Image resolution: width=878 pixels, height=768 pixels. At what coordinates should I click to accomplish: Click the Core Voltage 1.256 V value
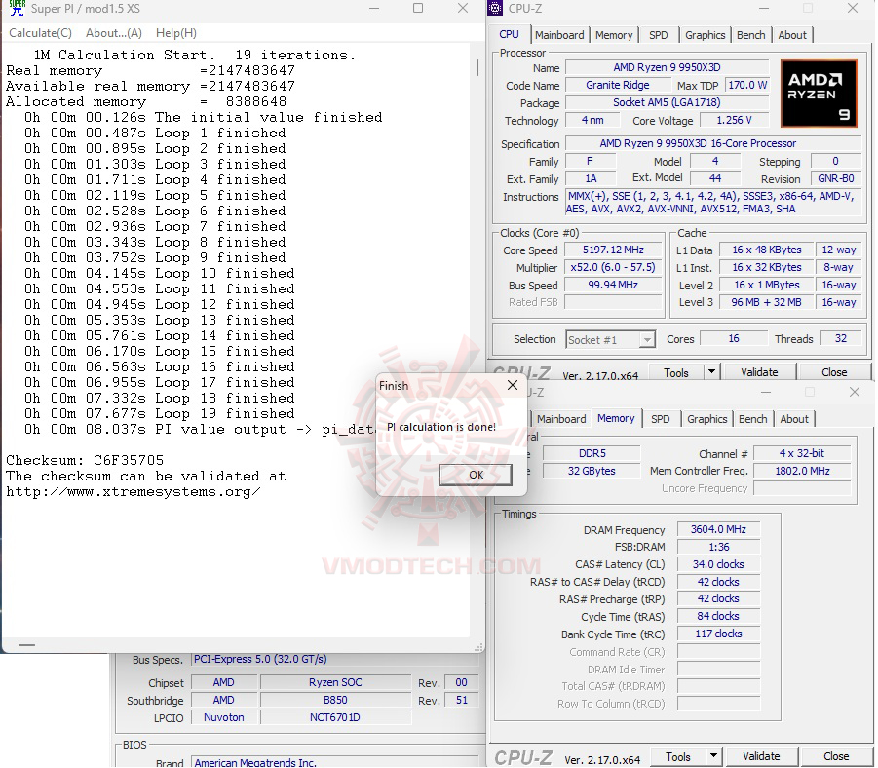click(x=734, y=120)
